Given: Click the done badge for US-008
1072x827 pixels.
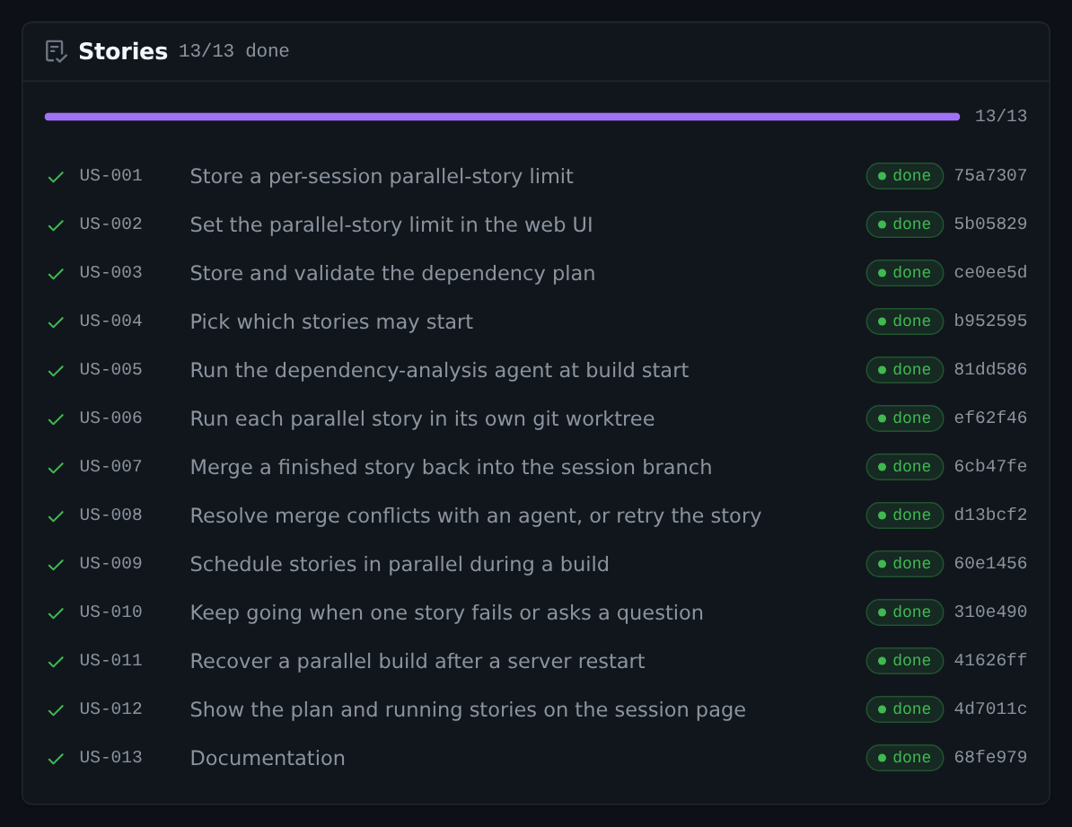Looking at the screenshot, I should tap(904, 515).
